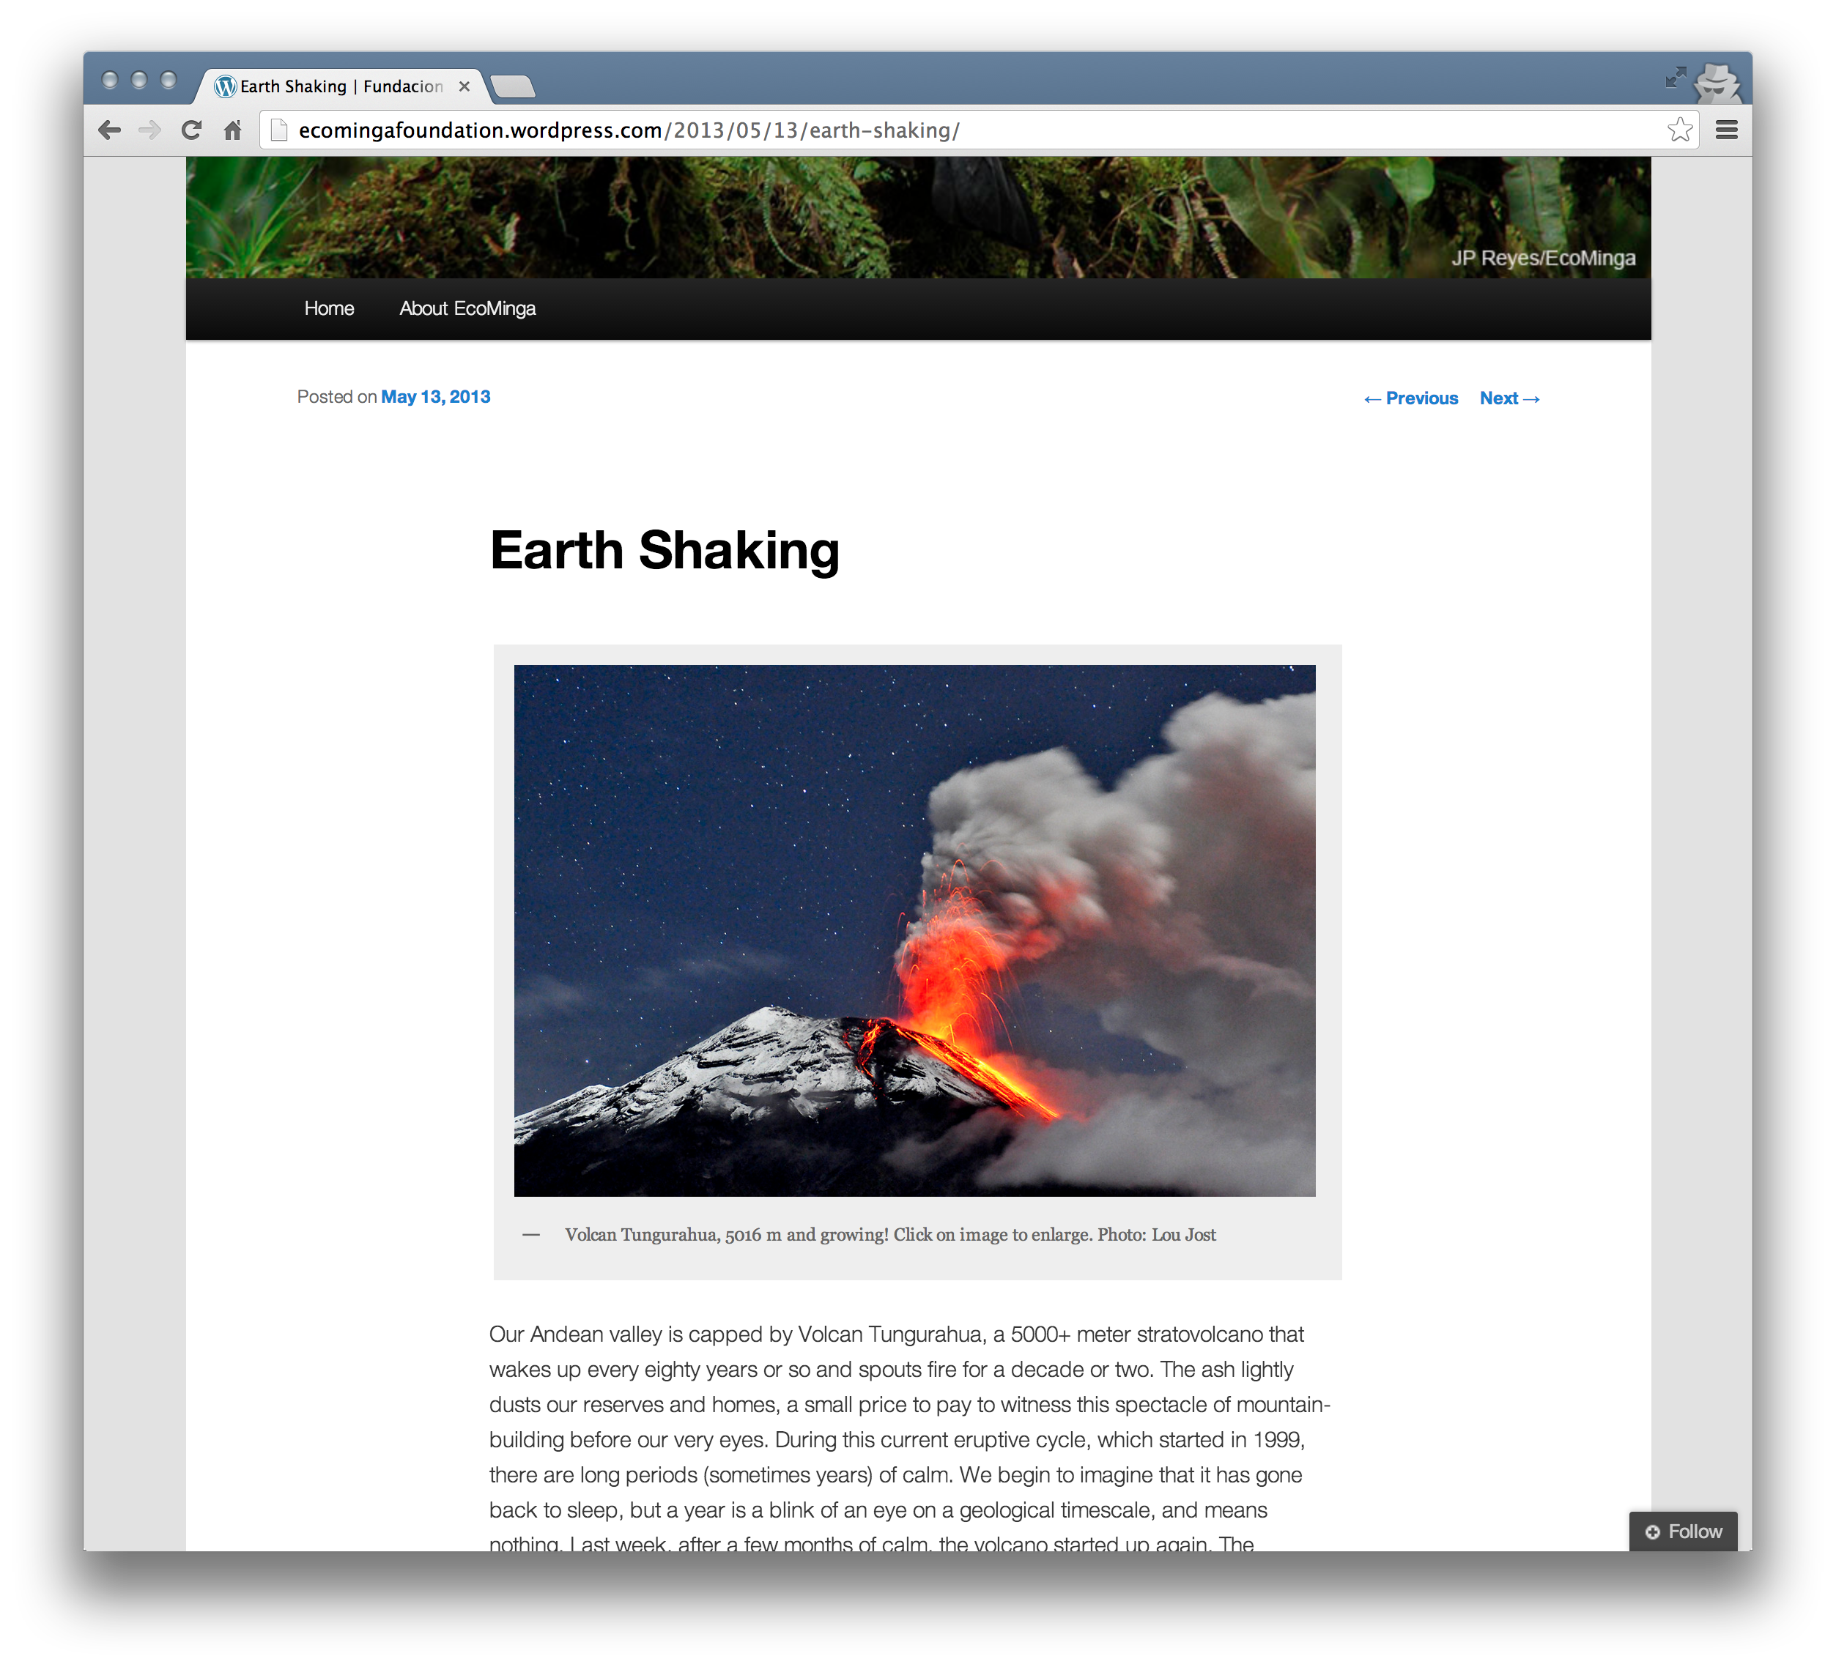This screenshot has width=1836, height=1667.
Task: Click the fullscreen arrows icon
Action: click(1676, 78)
